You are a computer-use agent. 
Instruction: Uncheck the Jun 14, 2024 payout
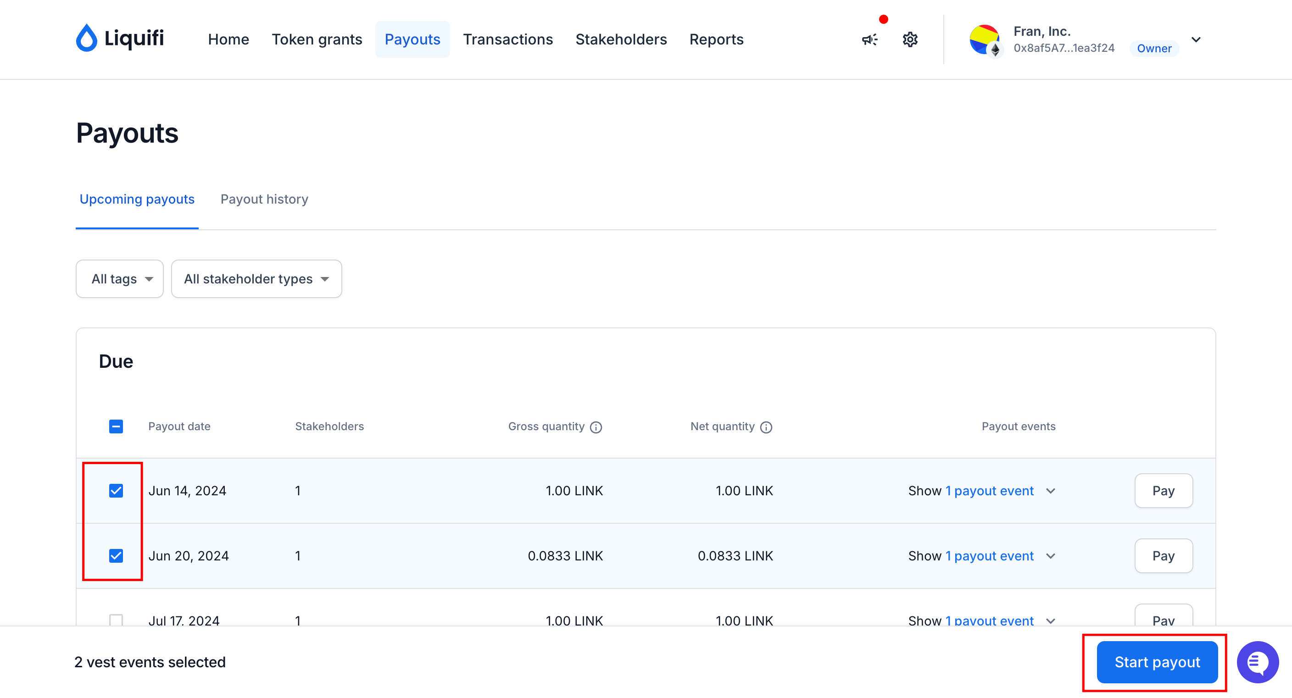tap(116, 490)
